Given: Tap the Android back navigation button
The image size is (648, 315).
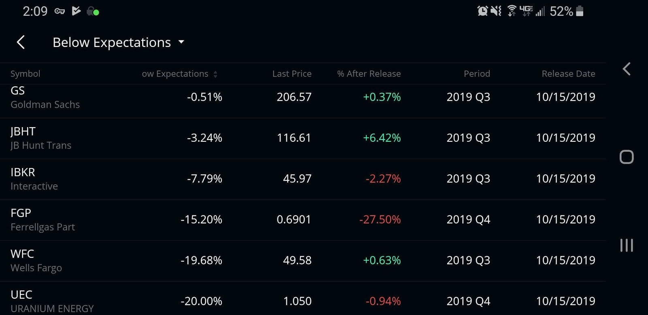Looking at the screenshot, I should (627, 69).
